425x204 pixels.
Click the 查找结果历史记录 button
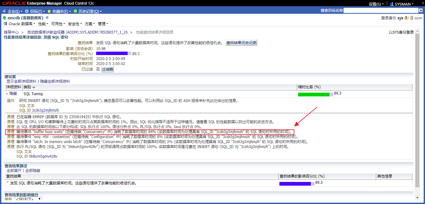(x=241, y=43)
